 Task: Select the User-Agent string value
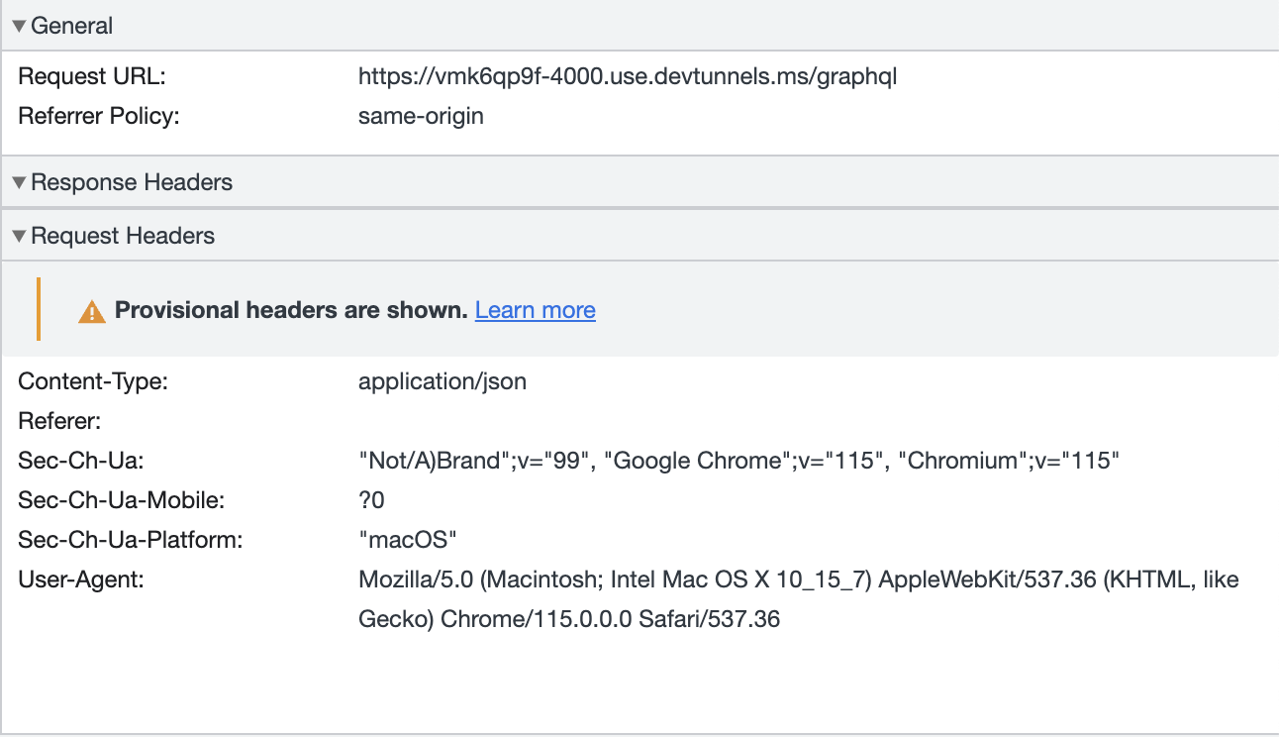(797, 579)
